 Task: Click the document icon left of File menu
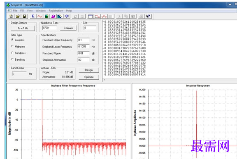tap(9, 10)
